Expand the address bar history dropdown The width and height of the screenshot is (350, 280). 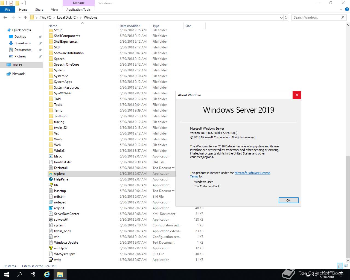click(281, 17)
